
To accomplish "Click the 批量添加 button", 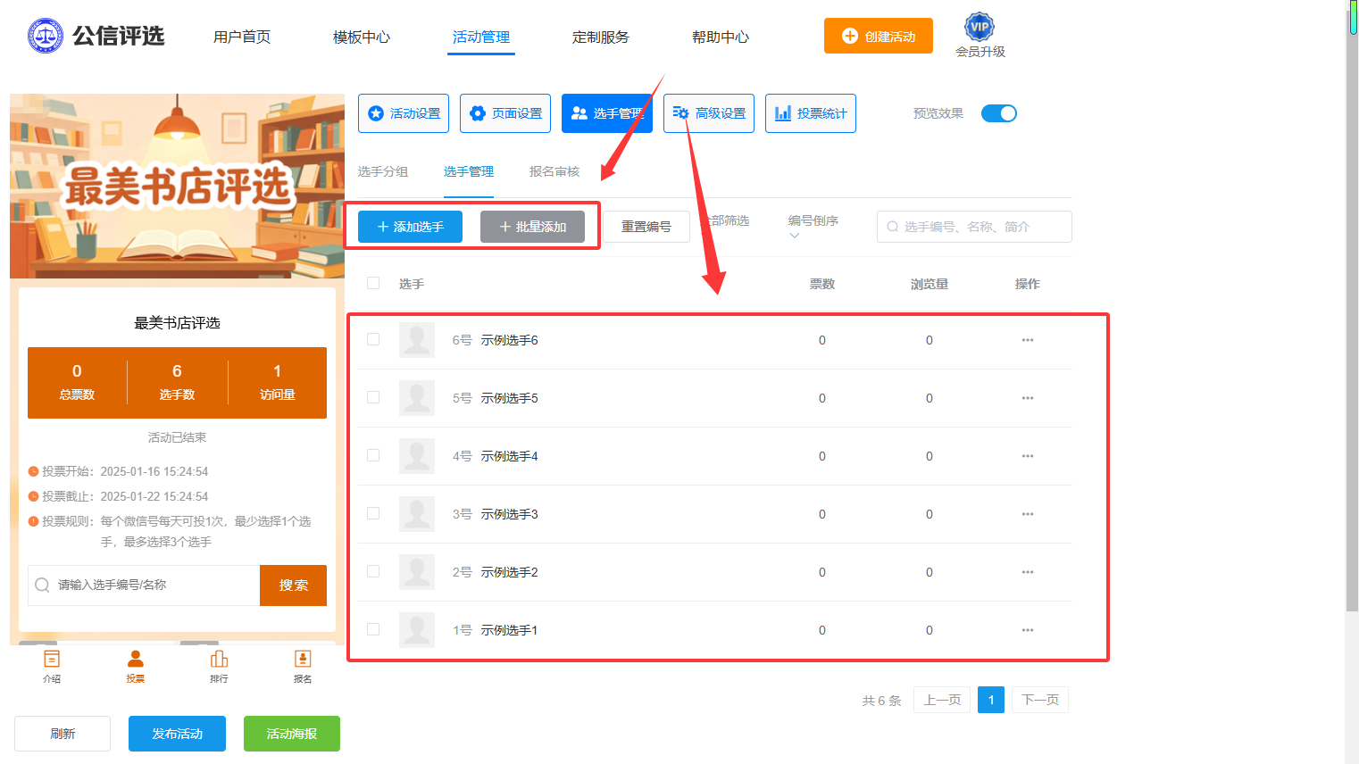I will pos(532,227).
